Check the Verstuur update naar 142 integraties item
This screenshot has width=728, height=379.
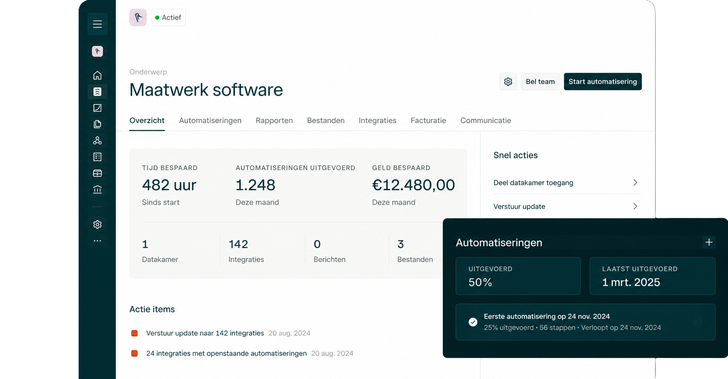tap(134, 333)
